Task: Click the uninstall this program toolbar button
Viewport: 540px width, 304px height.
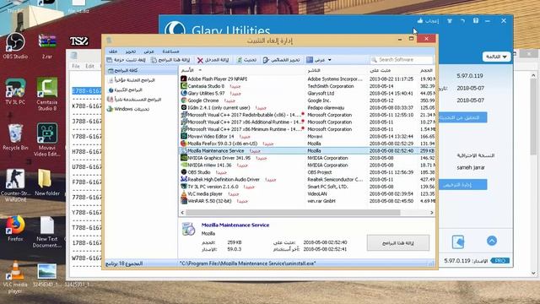Action: point(170,60)
